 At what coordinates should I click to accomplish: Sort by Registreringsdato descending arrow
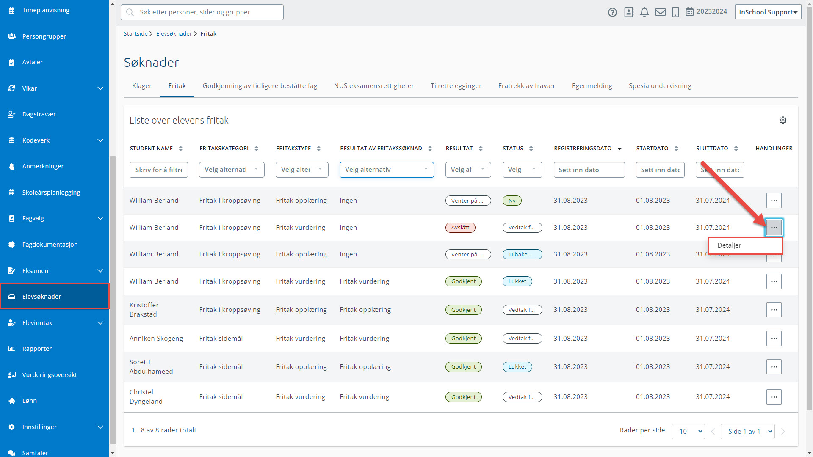pyautogui.click(x=619, y=149)
